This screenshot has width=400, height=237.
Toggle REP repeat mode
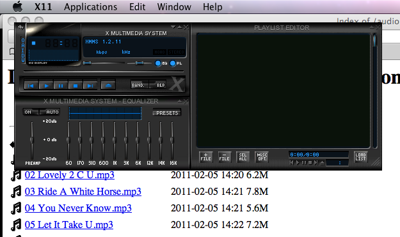pos(157,84)
